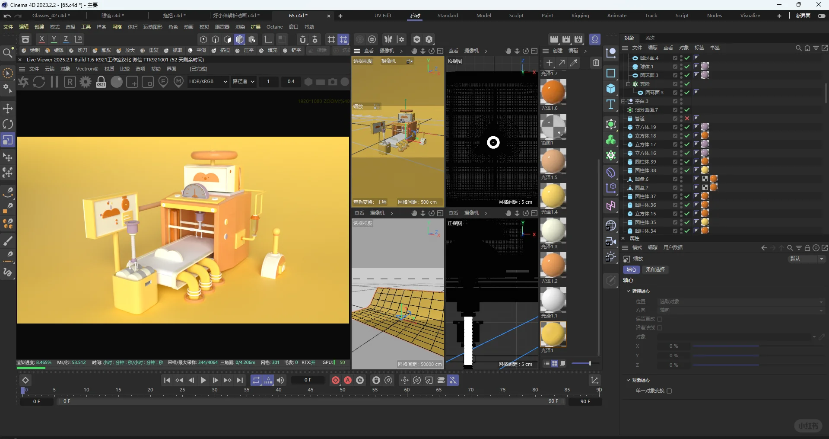Open the 默认 preset dropdown in attributes
The width and height of the screenshot is (829, 439).
(807, 259)
